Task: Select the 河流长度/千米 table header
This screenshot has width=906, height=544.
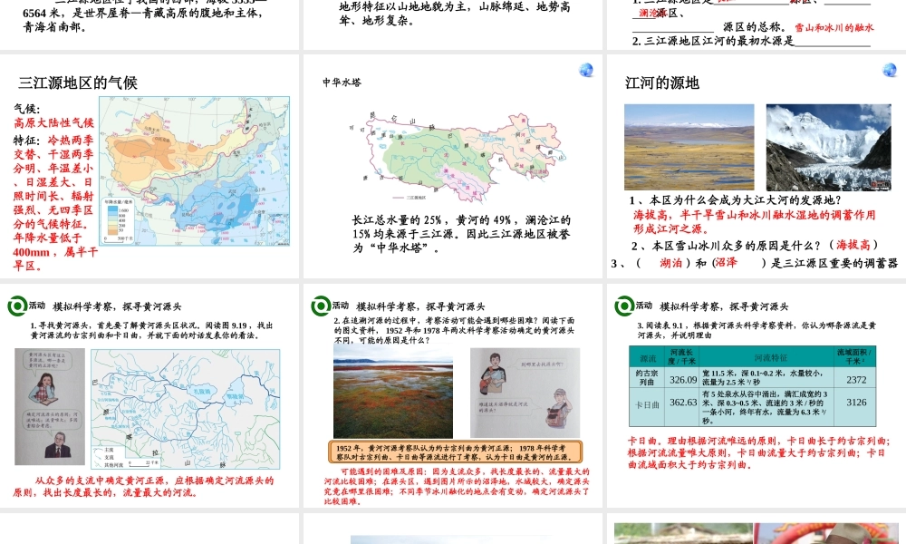Action: (682, 356)
